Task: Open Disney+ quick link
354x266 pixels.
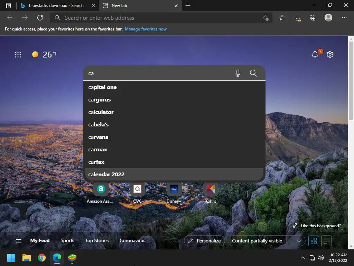Action: [174, 193]
